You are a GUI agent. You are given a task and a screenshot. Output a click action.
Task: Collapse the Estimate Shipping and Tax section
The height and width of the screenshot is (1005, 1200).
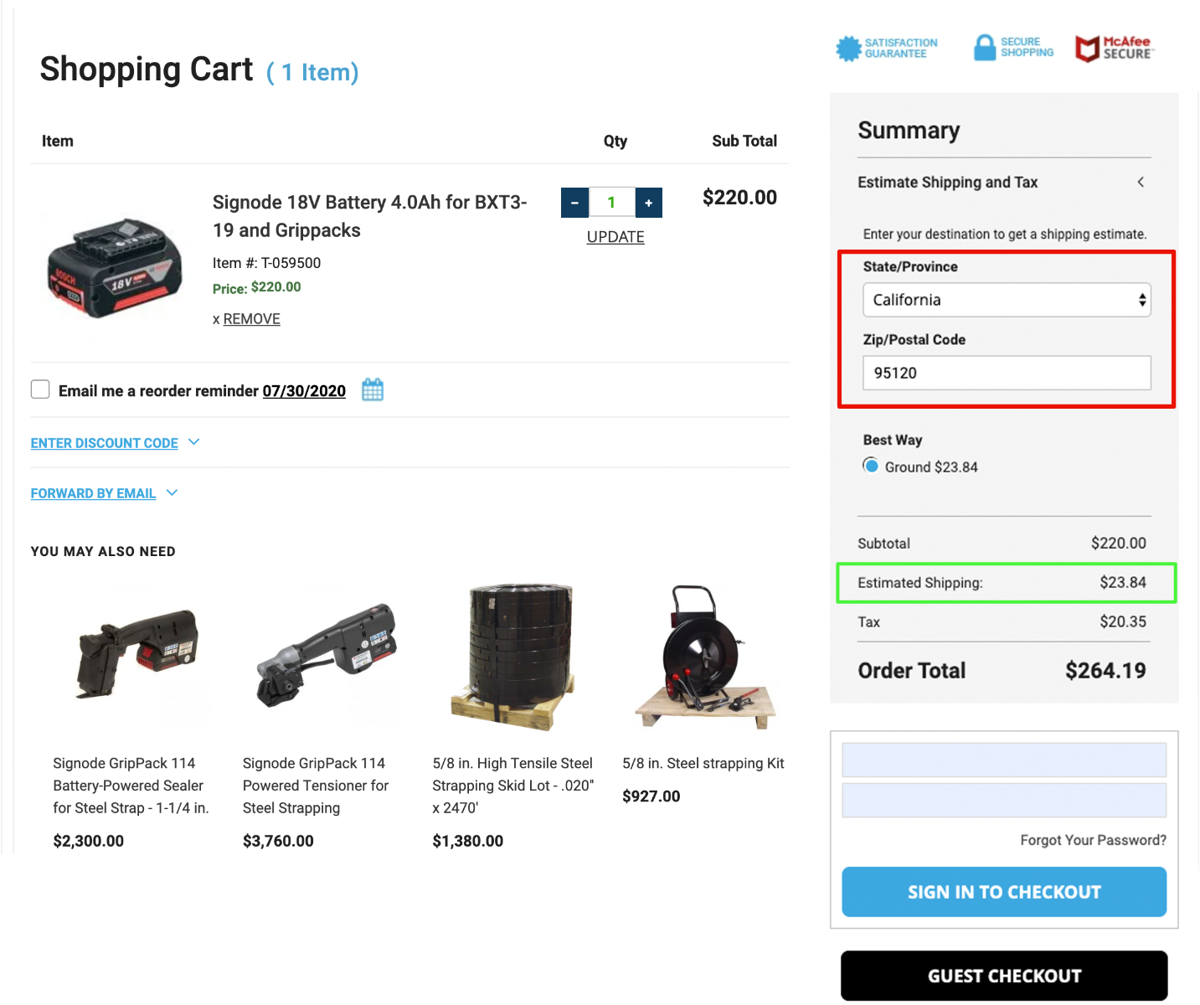point(1141,182)
